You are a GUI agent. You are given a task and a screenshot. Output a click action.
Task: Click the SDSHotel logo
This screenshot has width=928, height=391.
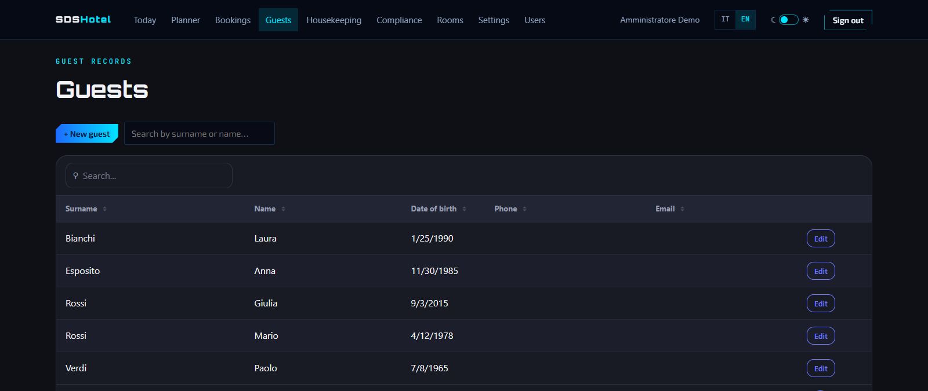[83, 20]
